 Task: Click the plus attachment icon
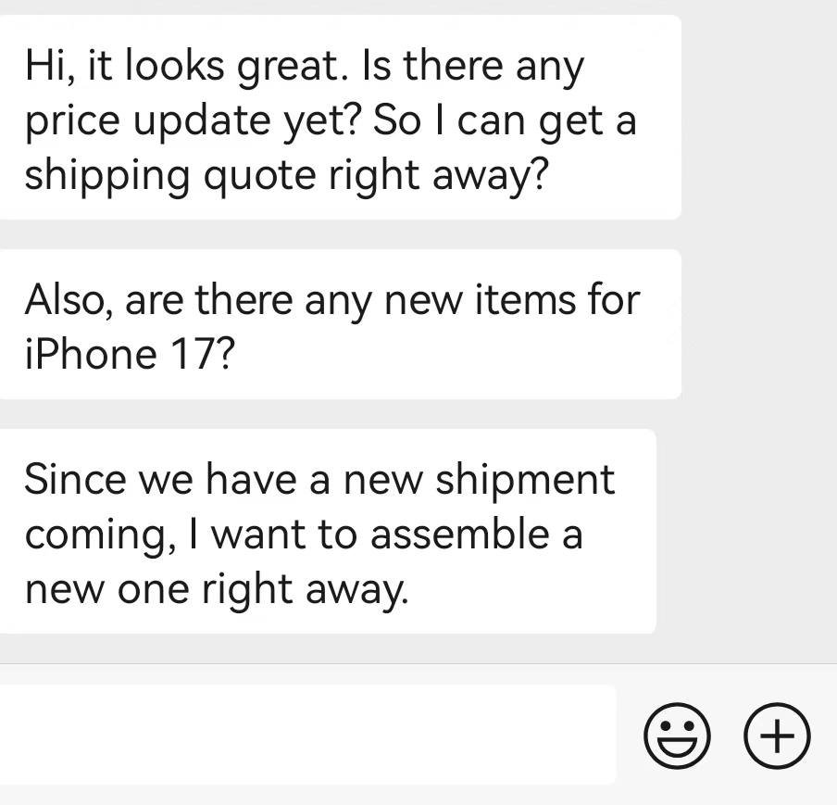tap(777, 736)
